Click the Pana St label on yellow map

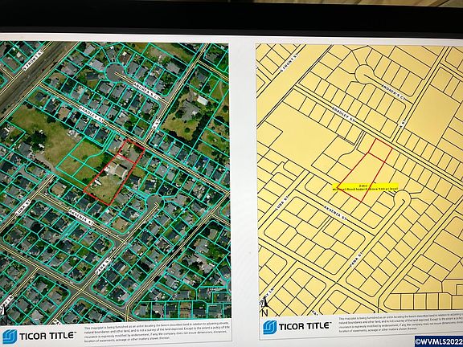[x=357, y=259]
